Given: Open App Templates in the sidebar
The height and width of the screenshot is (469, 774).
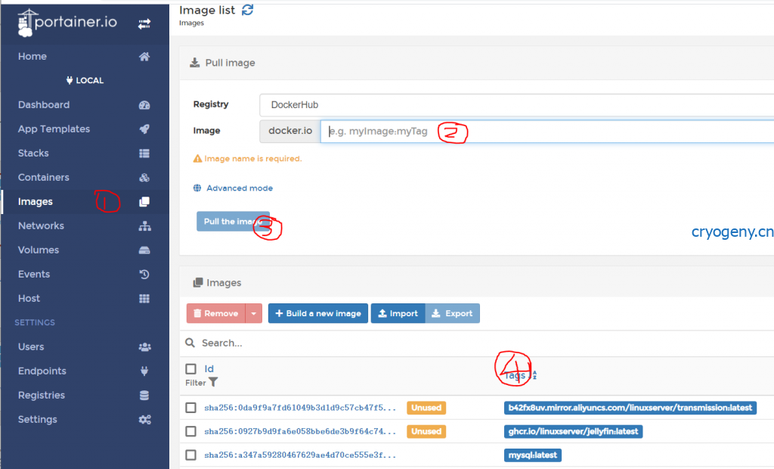Looking at the screenshot, I should (x=54, y=129).
